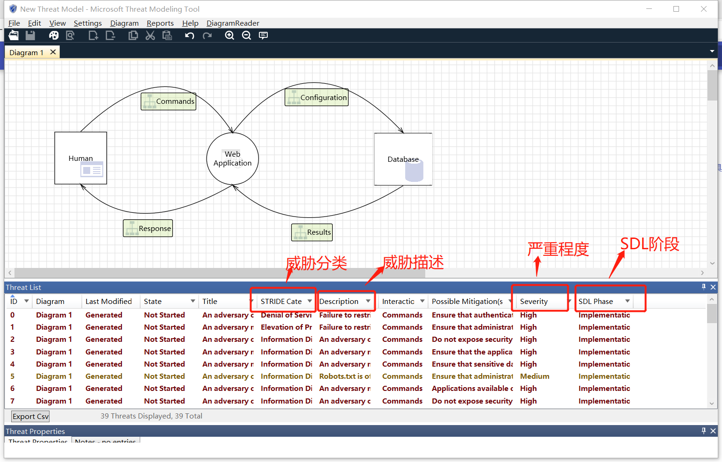This screenshot has height=462, width=722.
Task: Open the STRIDE Category filter dropdown
Action: tap(309, 301)
